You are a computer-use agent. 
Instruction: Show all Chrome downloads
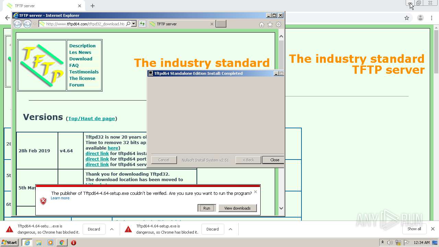click(x=414, y=229)
